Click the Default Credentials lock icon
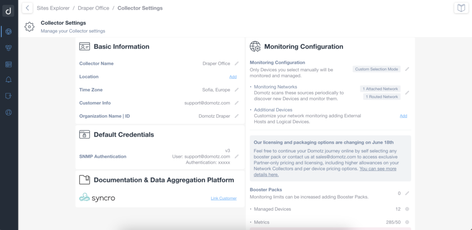472x230 pixels. pyautogui.click(x=85, y=134)
